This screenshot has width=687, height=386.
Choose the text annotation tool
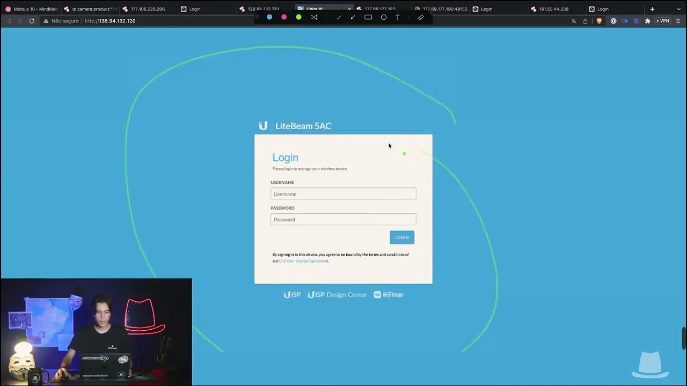coord(398,17)
